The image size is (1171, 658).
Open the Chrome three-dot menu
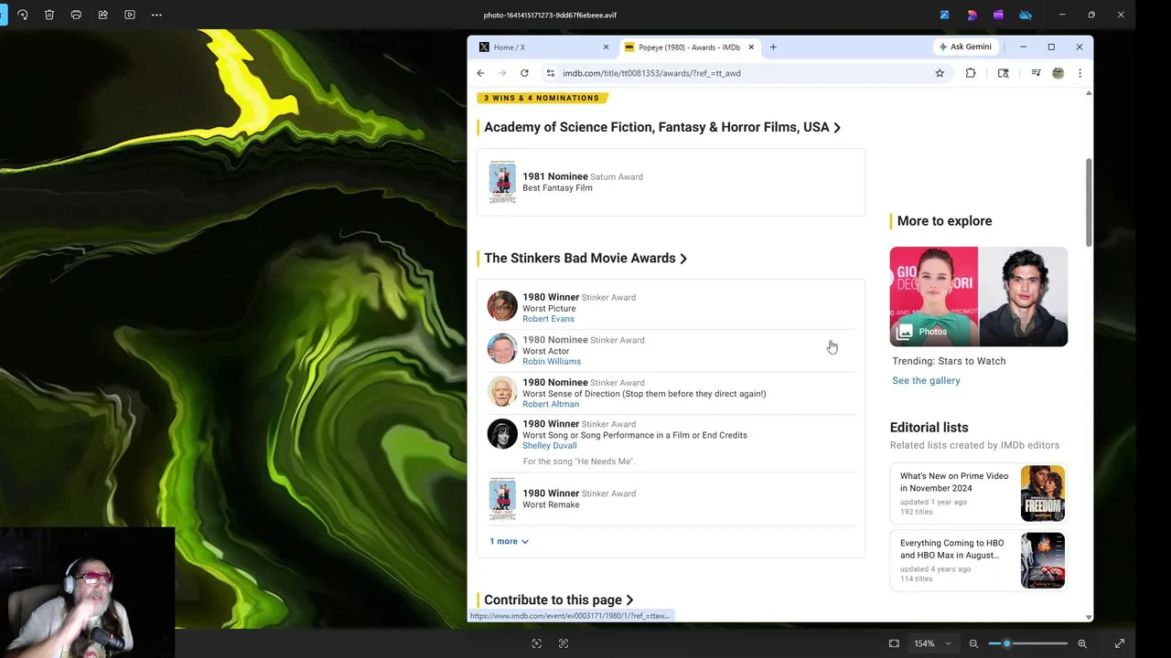1080,73
